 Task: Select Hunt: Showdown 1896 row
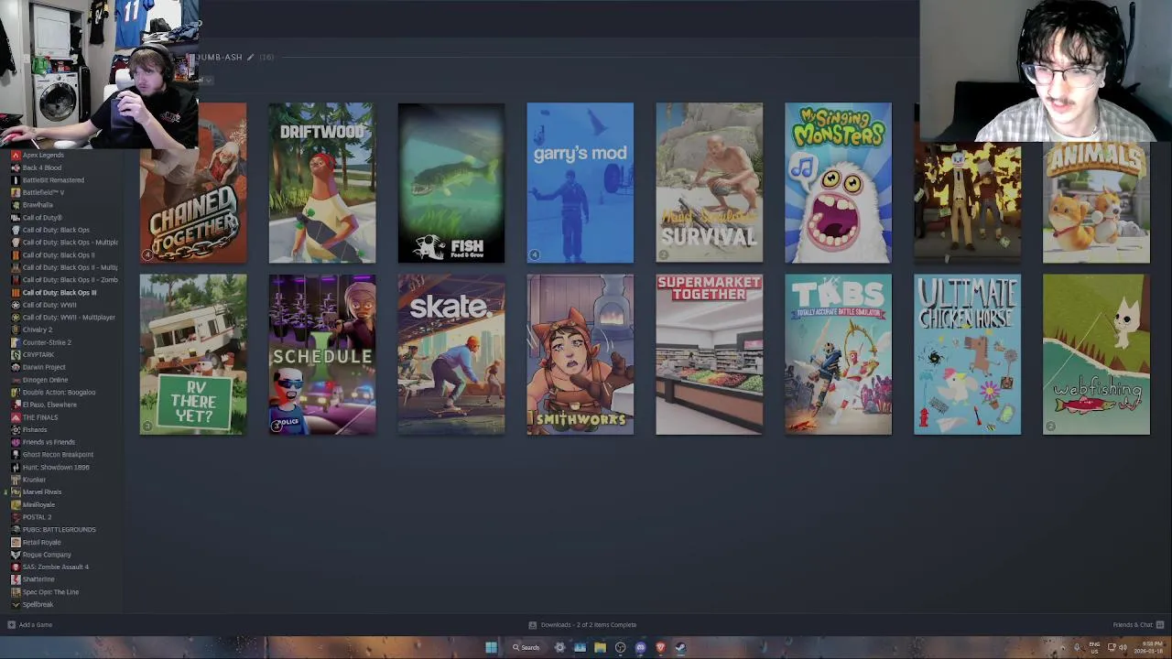tap(62, 467)
